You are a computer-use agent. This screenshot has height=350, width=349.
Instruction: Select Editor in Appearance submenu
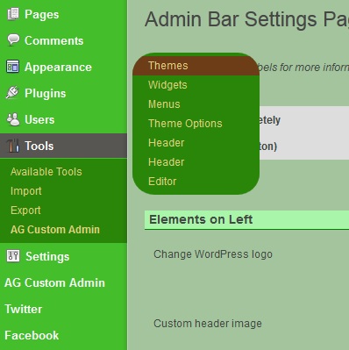pos(162,182)
